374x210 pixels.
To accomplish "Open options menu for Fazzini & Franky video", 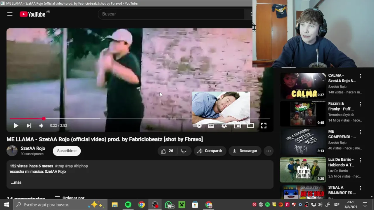I will (361, 104).
